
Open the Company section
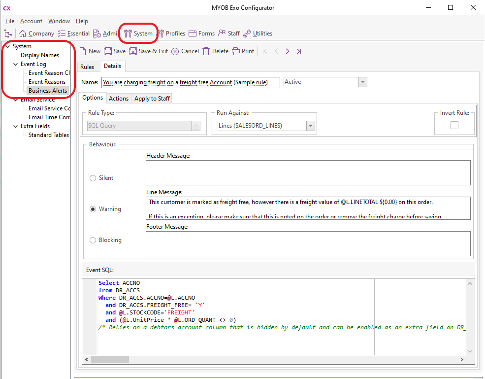click(x=36, y=34)
